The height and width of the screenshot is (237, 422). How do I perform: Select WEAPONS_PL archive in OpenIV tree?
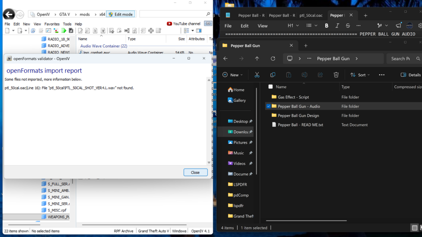(56, 217)
